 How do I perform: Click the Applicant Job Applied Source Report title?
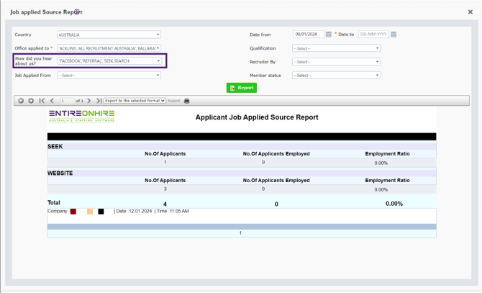(257, 117)
